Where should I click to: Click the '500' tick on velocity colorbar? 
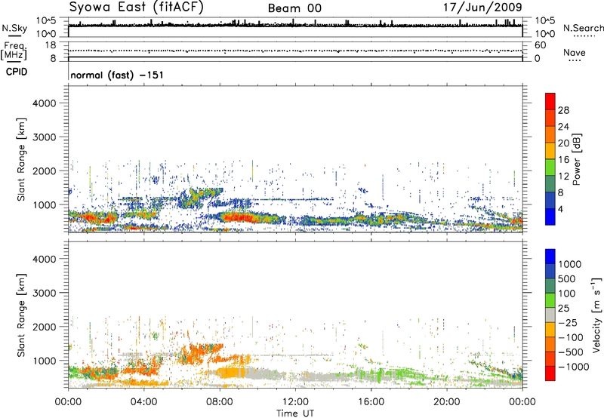(x=567, y=278)
